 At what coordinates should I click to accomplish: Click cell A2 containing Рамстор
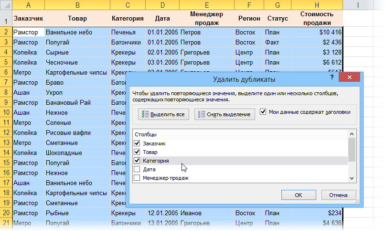point(28,32)
